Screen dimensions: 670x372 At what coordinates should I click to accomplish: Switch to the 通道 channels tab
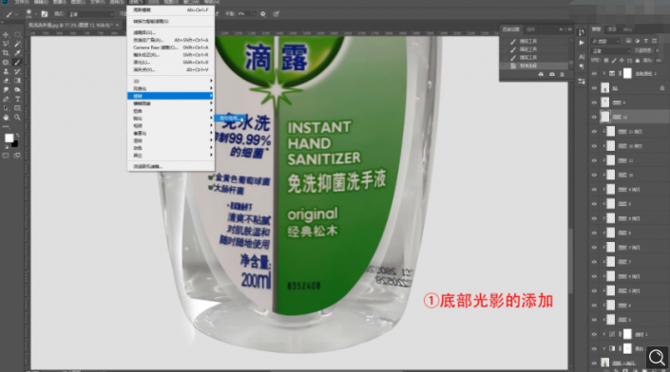[612, 29]
